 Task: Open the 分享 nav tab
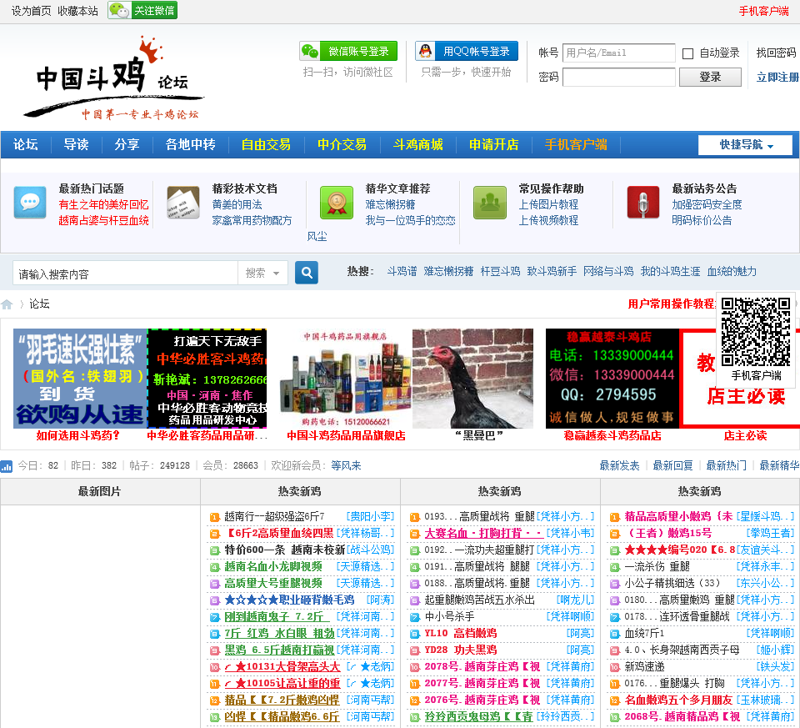(x=127, y=144)
